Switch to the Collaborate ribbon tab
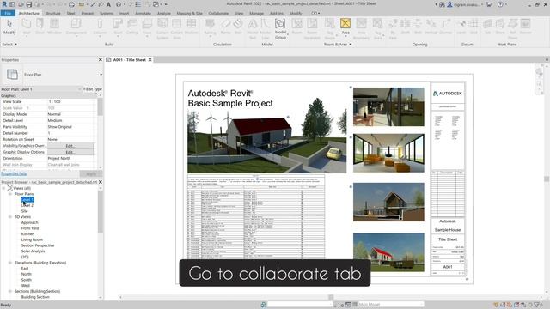Screen dimensions: 550x309 (x=218, y=13)
